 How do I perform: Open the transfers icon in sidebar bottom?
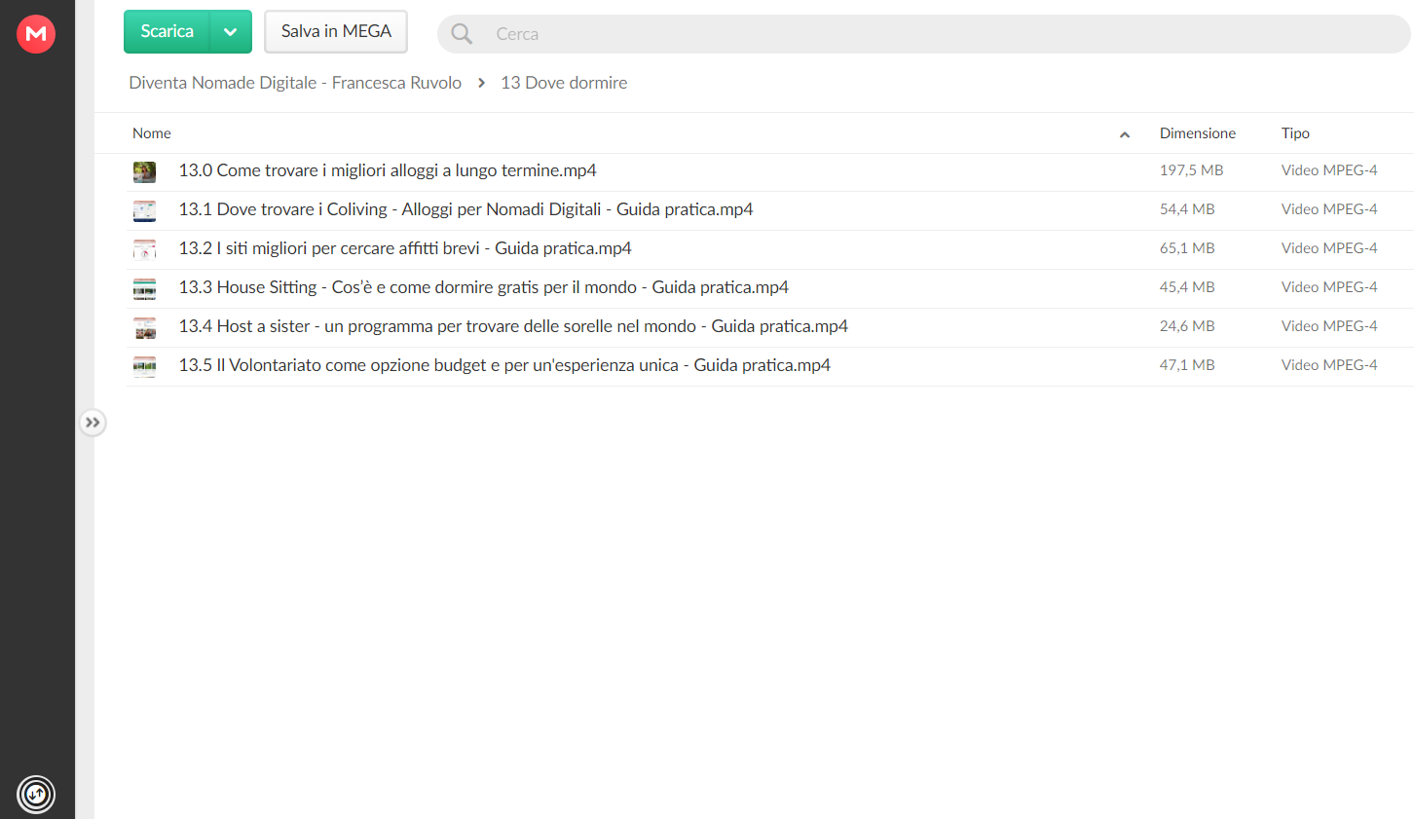click(36, 794)
